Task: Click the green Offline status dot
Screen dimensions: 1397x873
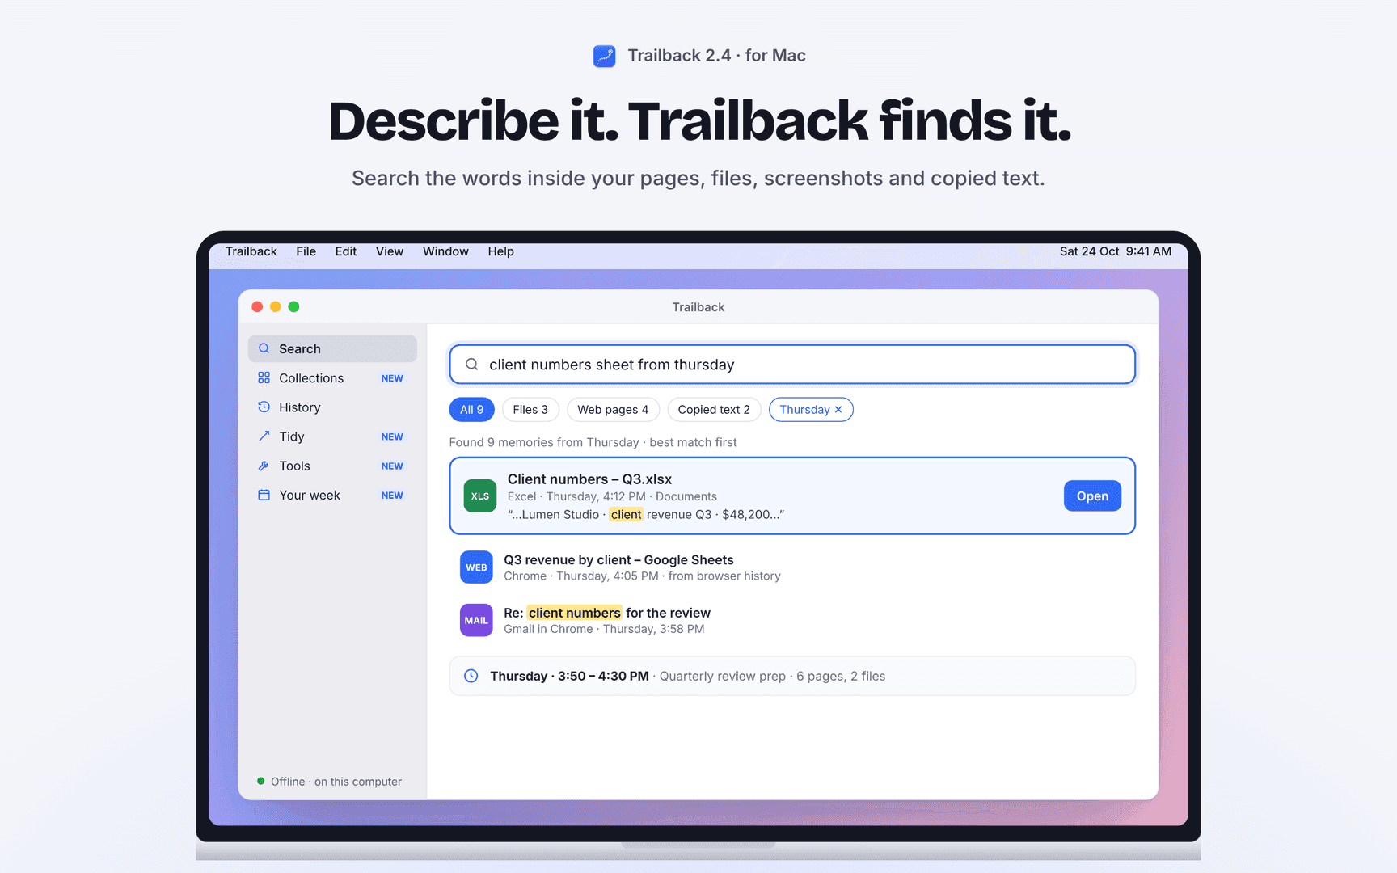Action: tap(260, 781)
